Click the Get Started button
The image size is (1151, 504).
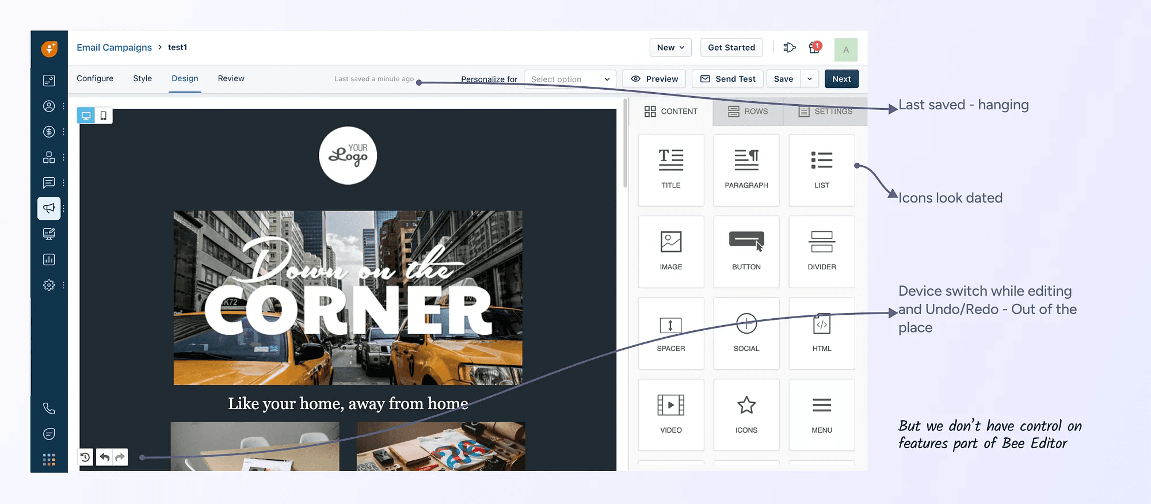[731, 48]
